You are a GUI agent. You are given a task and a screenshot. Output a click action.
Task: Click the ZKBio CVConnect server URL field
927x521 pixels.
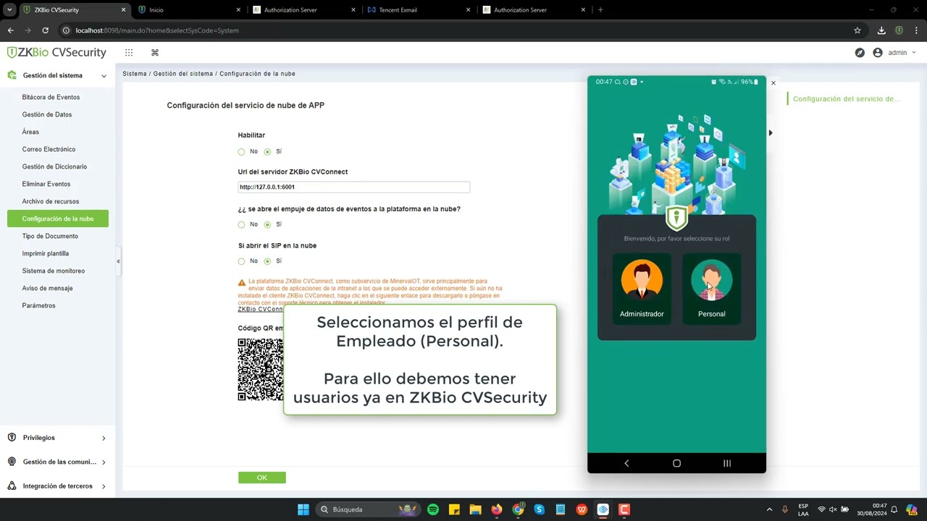pyautogui.click(x=353, y=187)
